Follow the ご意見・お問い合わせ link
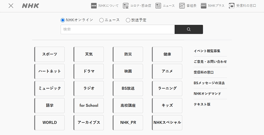Viewport: 264px width, 135px height. (x=210, y=62)
